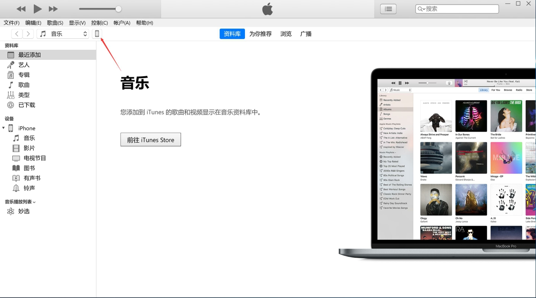The width and height of the screenshot is (536, 298).
Task: Click the 搜索 search field
Action: click(457, 9)
